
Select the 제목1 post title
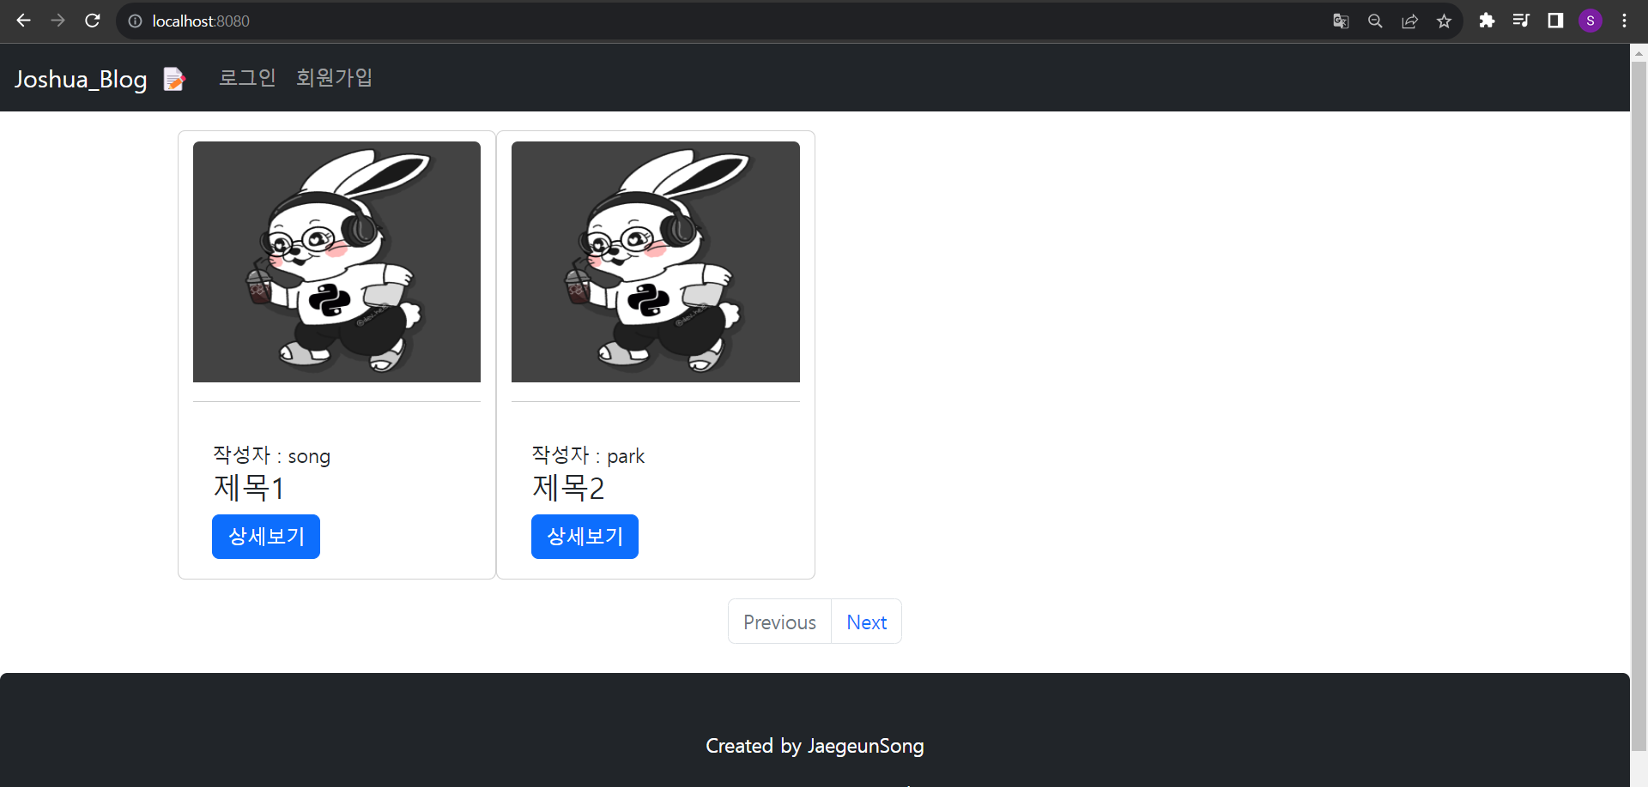pos(249,488)
